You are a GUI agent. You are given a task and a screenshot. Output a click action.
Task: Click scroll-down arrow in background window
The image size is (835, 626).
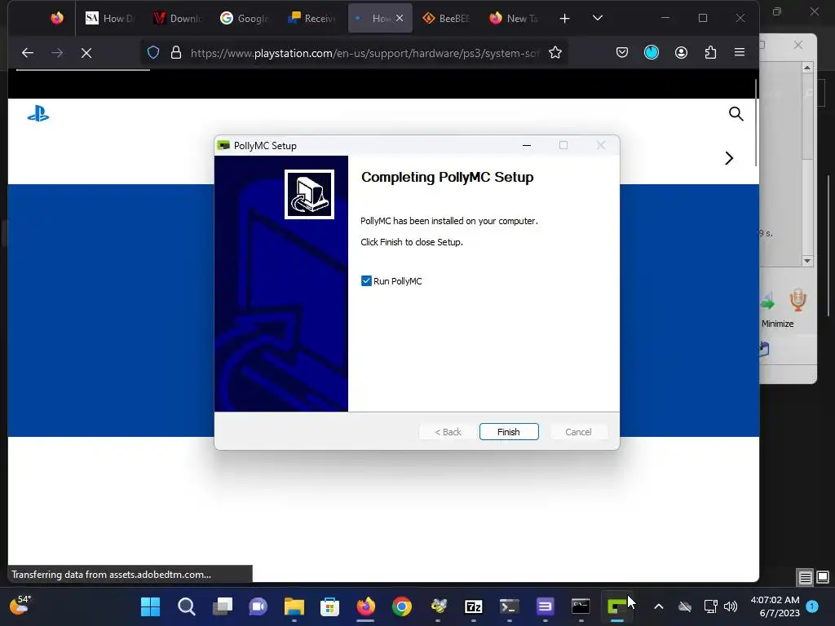click(807, 261)
